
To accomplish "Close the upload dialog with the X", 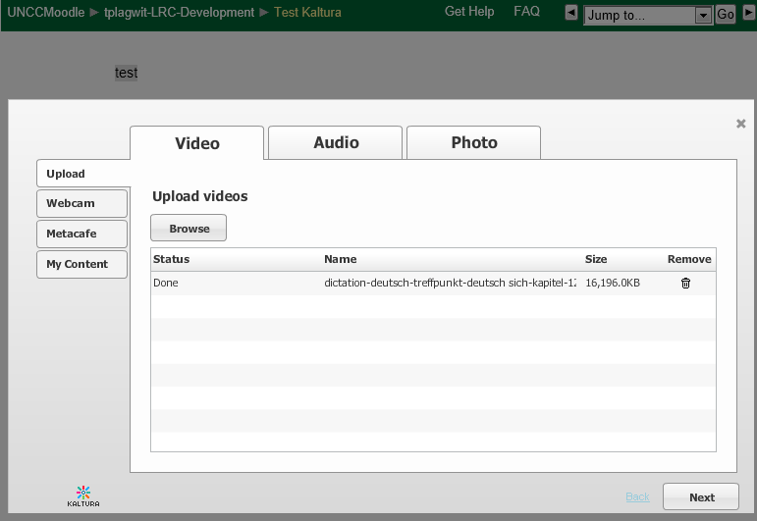I will point(740,124).
